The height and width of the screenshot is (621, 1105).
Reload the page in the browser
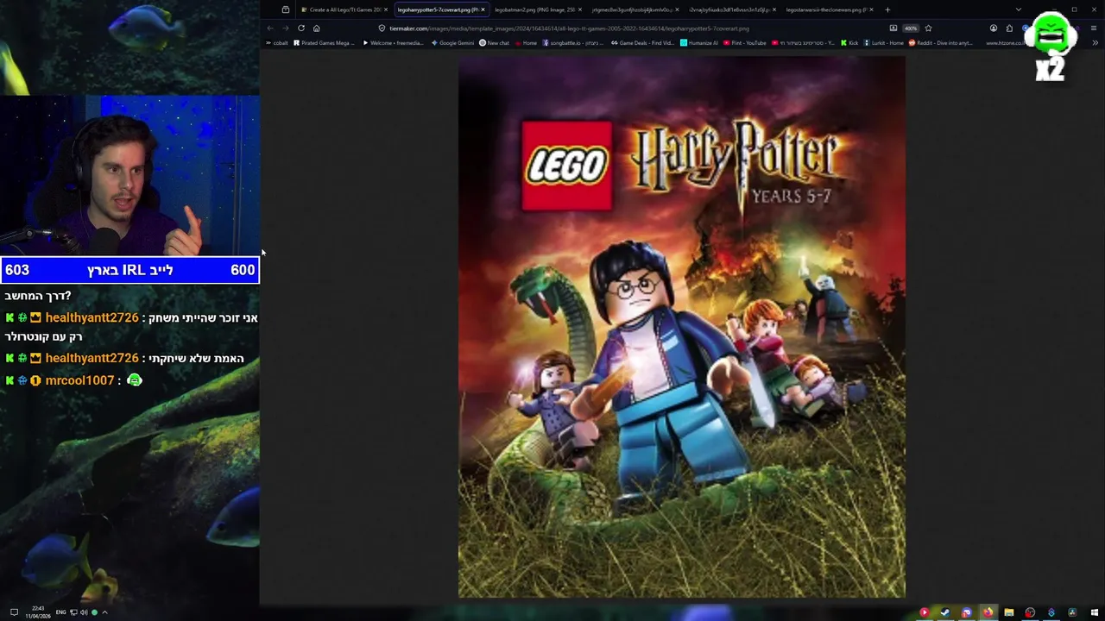coord(300,28)
